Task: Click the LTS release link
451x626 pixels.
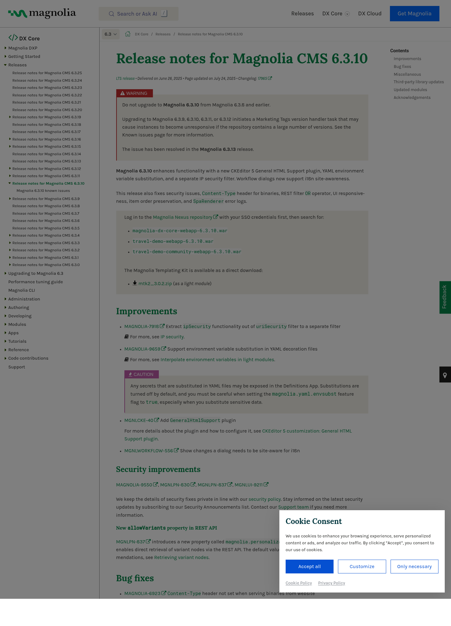Action: click(x=125, y=79)
